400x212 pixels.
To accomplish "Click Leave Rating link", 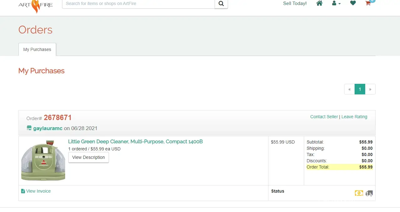I will (x=354, y=117).
